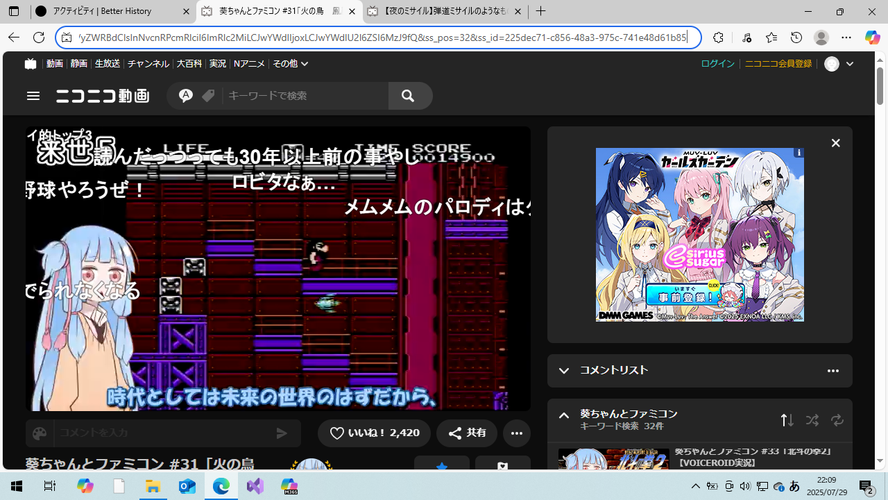Image resolution: width=888 pixels, height=500 pixels.
Task: Go back in the browser
Action: pos(14,37)
